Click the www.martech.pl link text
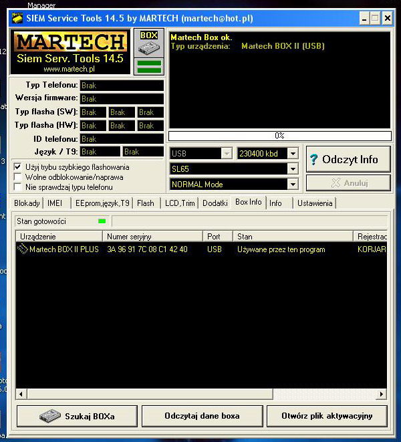This screenshot has height=442, width=401. click(x=69, y=69)
